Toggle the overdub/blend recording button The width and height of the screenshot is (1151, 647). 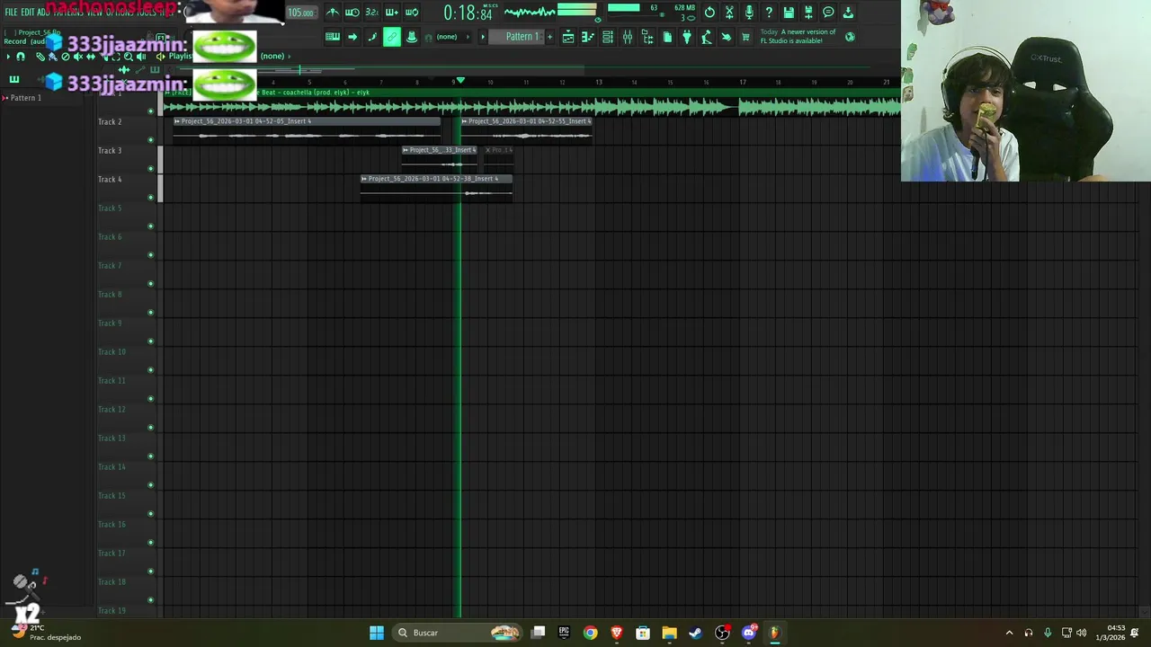[392, 13]
